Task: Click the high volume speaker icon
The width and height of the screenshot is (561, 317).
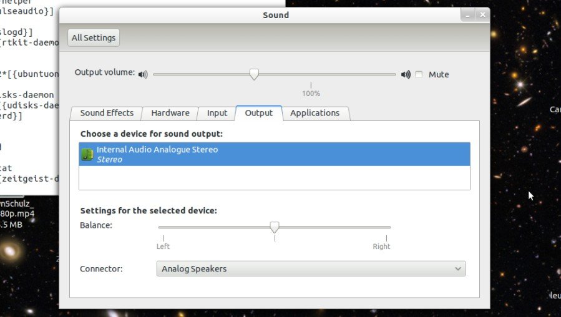Action: point(406,75)
